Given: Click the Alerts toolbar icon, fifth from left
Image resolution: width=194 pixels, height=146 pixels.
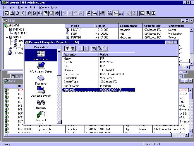Looking at the screenshot, I should coord(29,13).
